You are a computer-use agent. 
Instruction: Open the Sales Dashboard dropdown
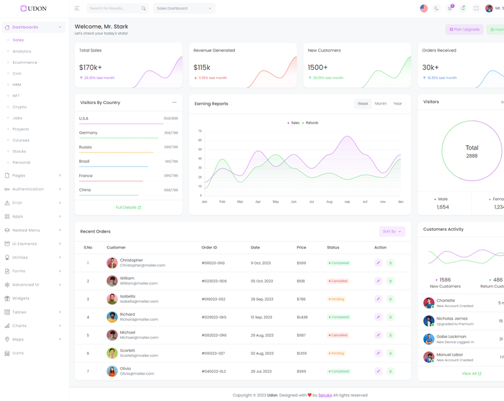[x=184, y=8]
